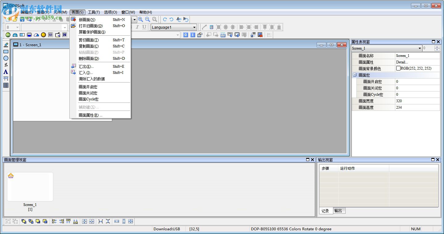Screen dimensions: 444x234
Task: Choose 剪切画面(T) menu entry
Action: 101,40
